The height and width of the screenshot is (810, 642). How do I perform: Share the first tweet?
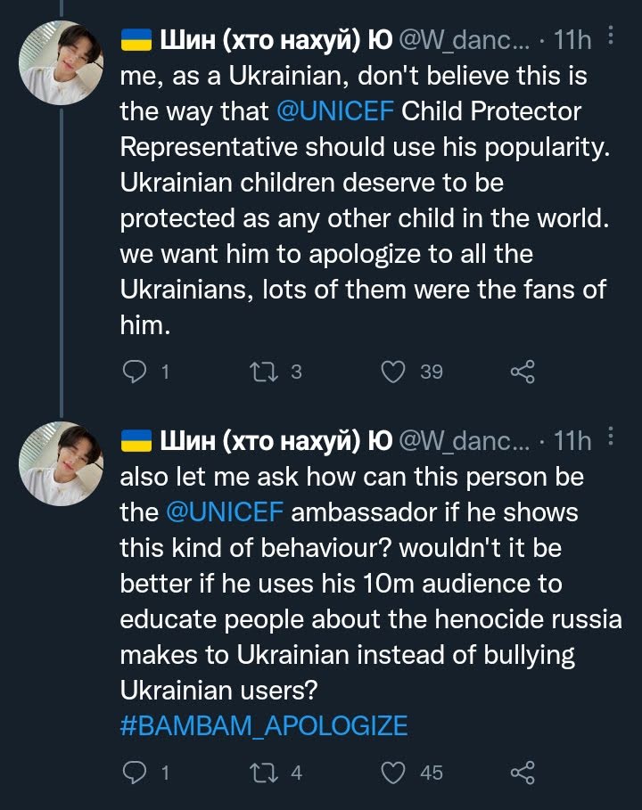point(522,372)
